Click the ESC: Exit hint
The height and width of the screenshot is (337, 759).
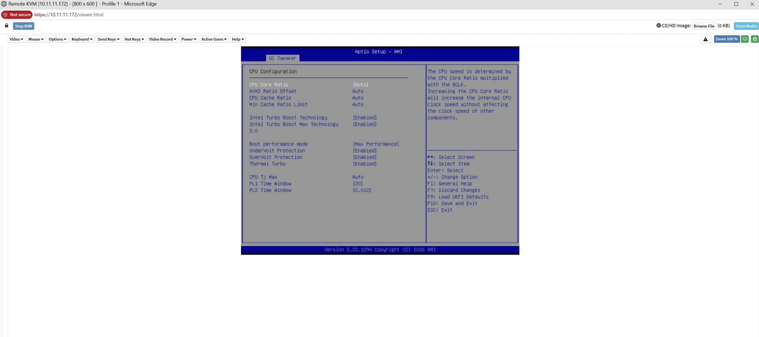(440, 210)
